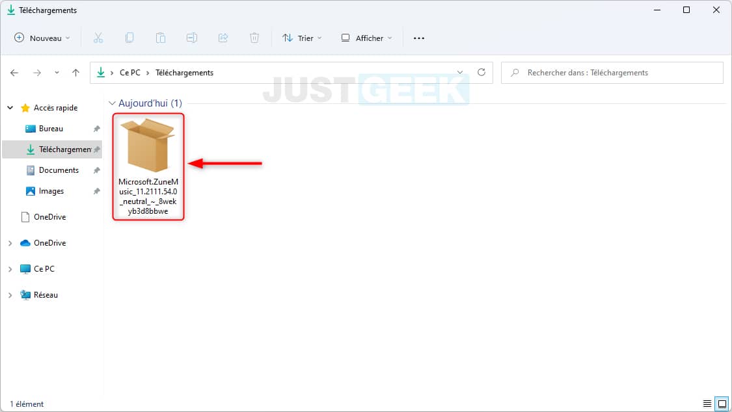The image size is (732, 412).
Task: Click the Rename icon in toolbar
Action: [x=192, y=38]
